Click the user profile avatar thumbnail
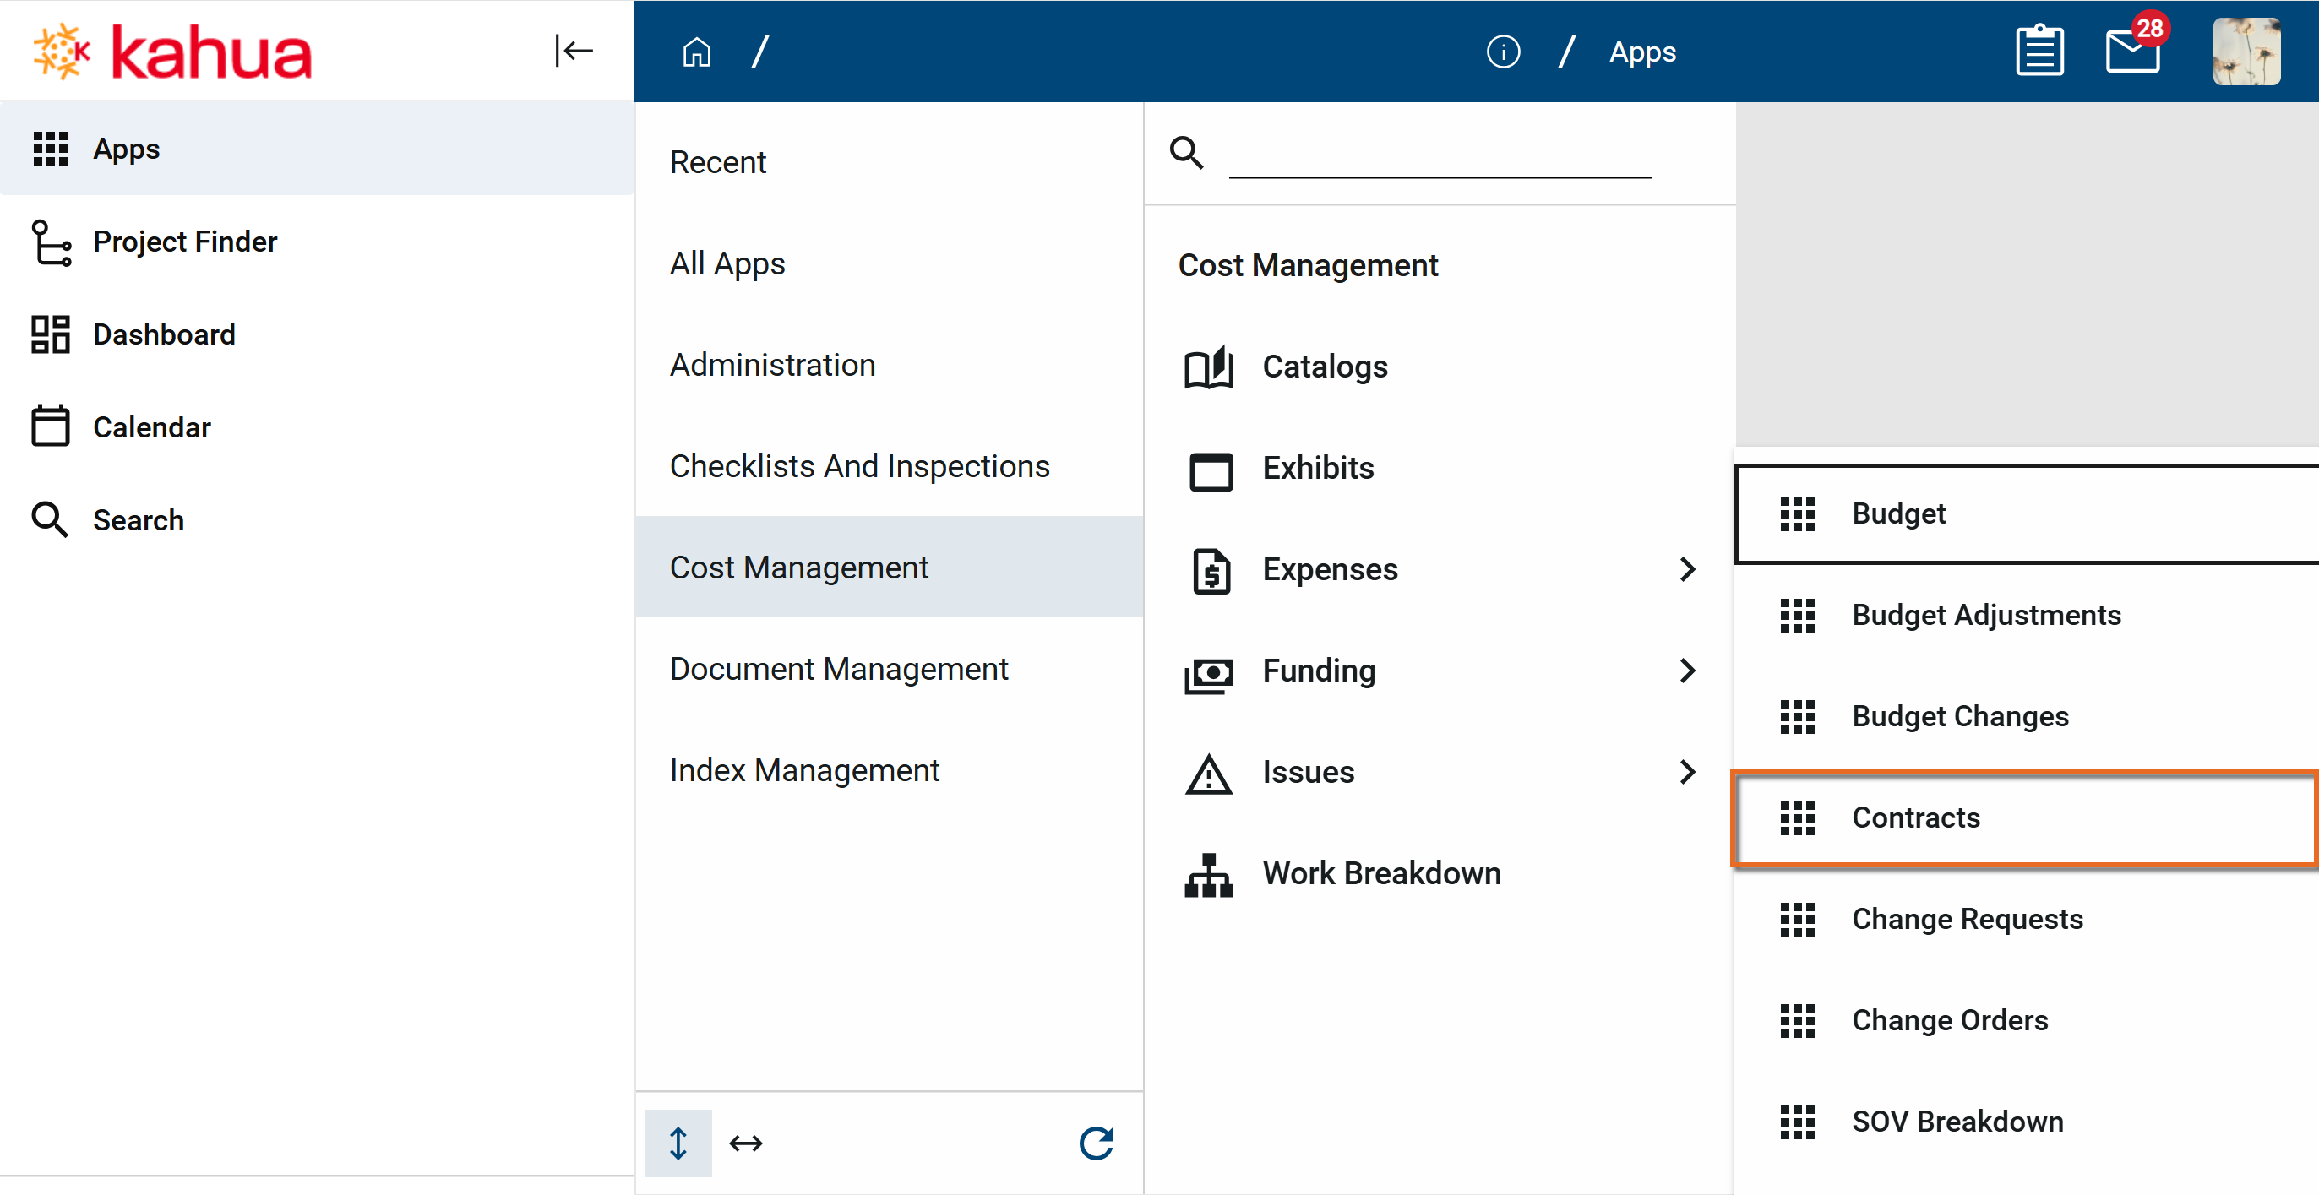The width and height of the screenshot is (2319, 1195). (2246, 52)
